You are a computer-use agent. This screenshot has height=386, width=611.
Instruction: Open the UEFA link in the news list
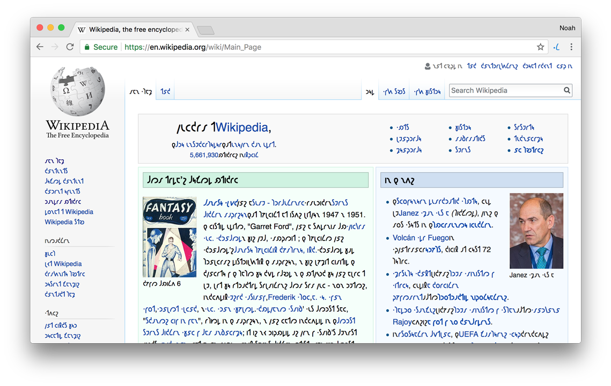tap(467, 335)
